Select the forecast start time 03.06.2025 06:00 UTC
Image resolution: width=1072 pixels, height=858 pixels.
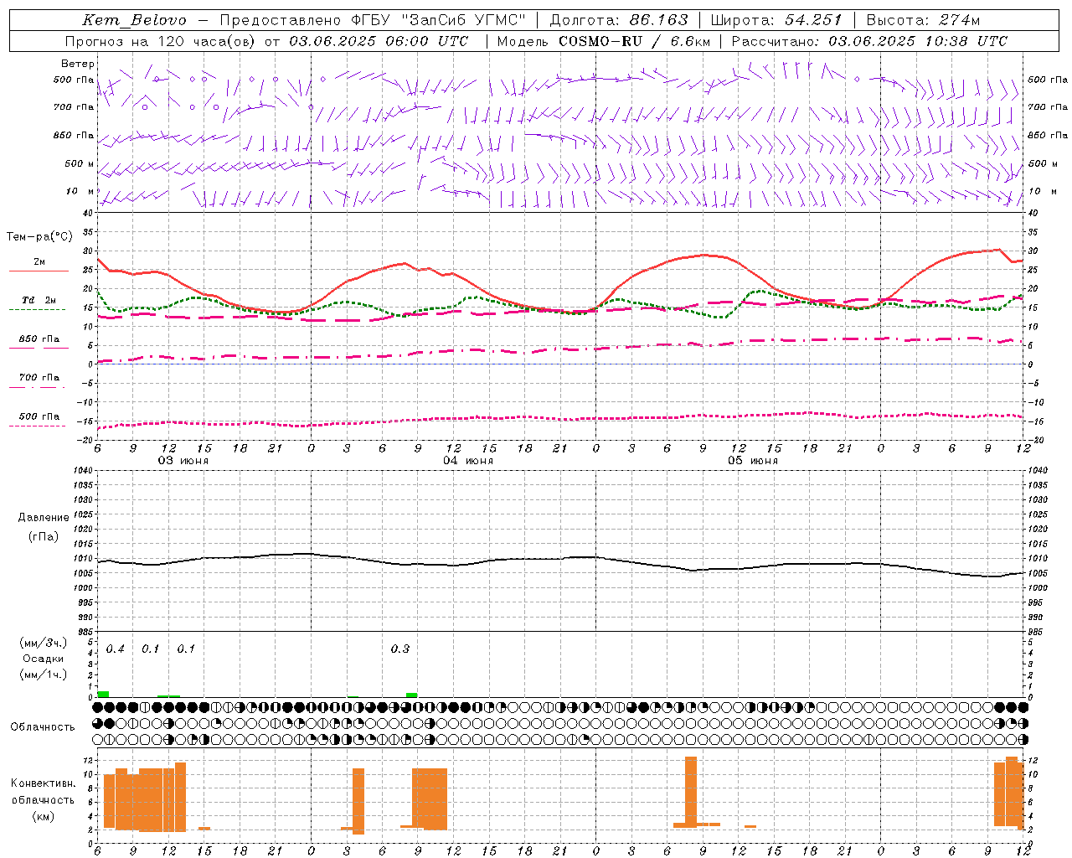coord(379,41)
